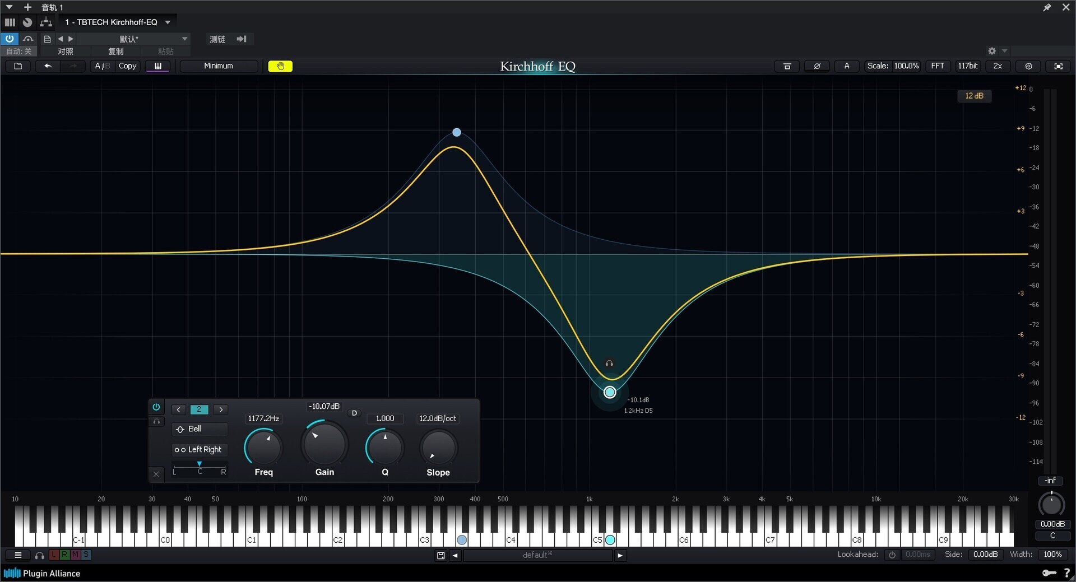Click the 1177.2Hz frequency value field
The height and width of the screenshot is (582, 1076).
pos(263,418)
